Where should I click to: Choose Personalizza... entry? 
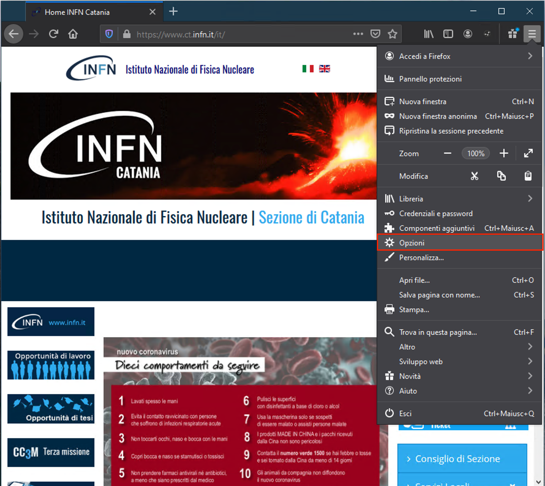coord(459,257)
